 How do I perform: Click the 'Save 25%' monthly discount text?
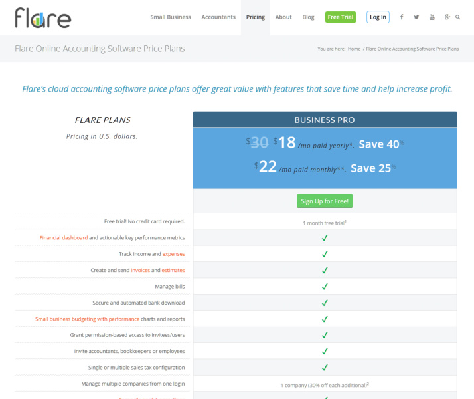coord(373,168)
